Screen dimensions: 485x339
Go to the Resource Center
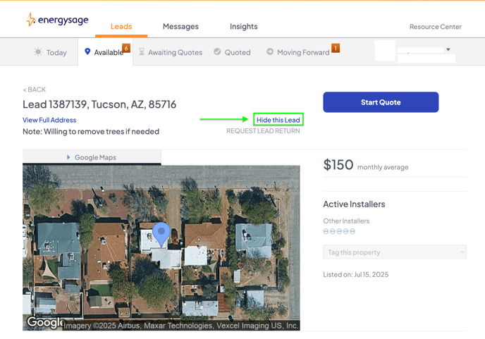[x=435, y=27]
